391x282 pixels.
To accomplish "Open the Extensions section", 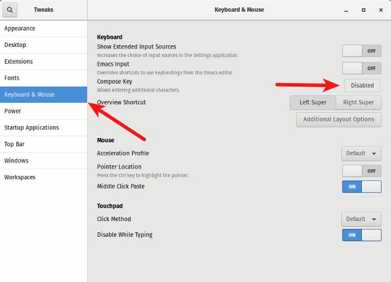I will pos(44,61).
